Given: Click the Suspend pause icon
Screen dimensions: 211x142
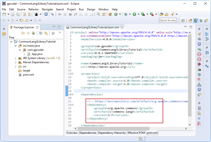Looking at the screenshot, I should point(65,14).
